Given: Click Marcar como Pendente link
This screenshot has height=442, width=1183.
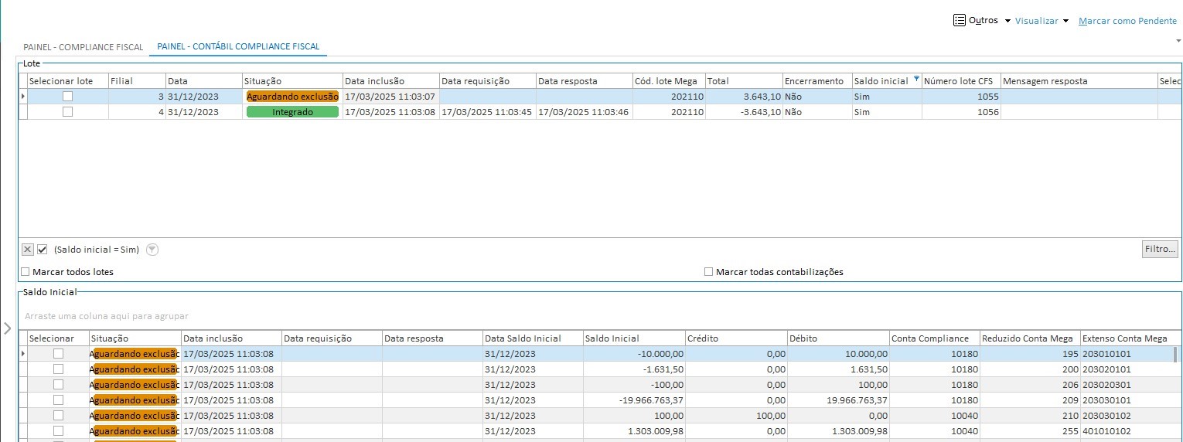Looking at the screenshot, I should pos(1127,21).
